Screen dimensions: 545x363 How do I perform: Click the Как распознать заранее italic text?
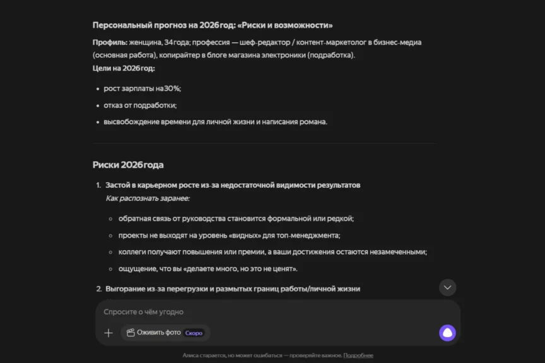[148, 198]
